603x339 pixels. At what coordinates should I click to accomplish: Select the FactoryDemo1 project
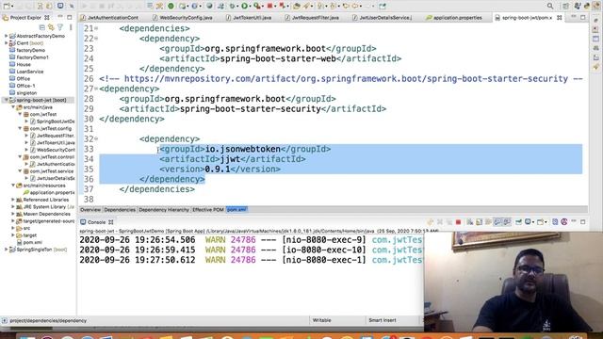click(x=32, y=57)
